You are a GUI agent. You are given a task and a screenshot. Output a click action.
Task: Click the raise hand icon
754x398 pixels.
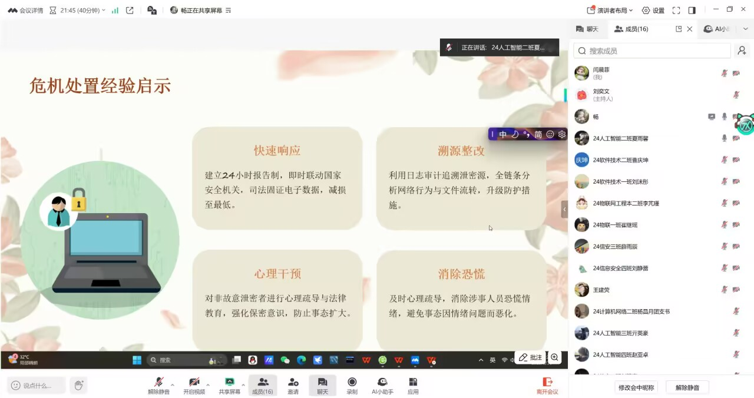coord(78,386)
